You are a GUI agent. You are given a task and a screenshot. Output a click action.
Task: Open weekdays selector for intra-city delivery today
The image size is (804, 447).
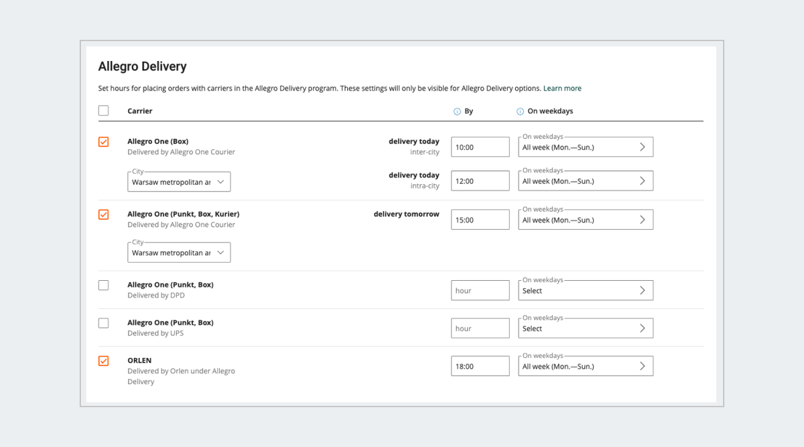point(586,181)
